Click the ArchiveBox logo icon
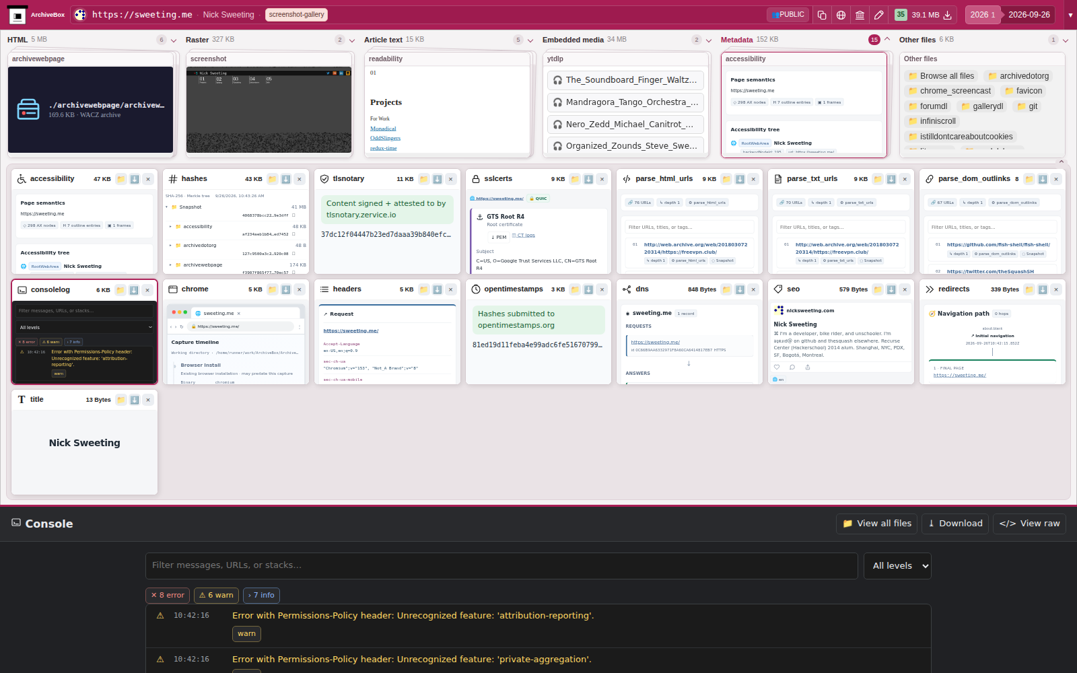Viewport: 1077px width, 673px height. [17, 15]
